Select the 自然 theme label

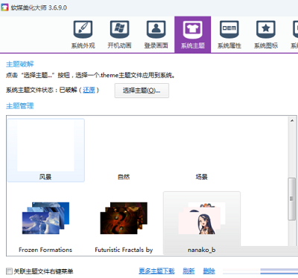(x=124, y=177)
